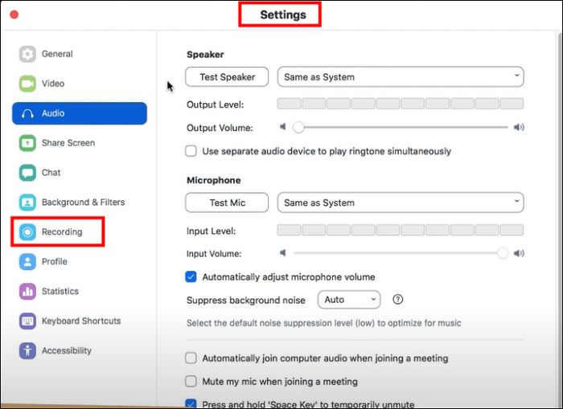
Task: Enable separate audio device for ringtone
Action: [x=191, y=151]
